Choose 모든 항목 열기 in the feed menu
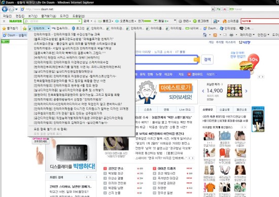The image size is (279, 197). tap(50, 129)
